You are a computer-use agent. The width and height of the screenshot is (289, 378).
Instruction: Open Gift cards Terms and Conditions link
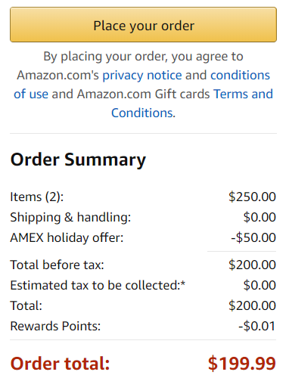click(x=244, y=94)
